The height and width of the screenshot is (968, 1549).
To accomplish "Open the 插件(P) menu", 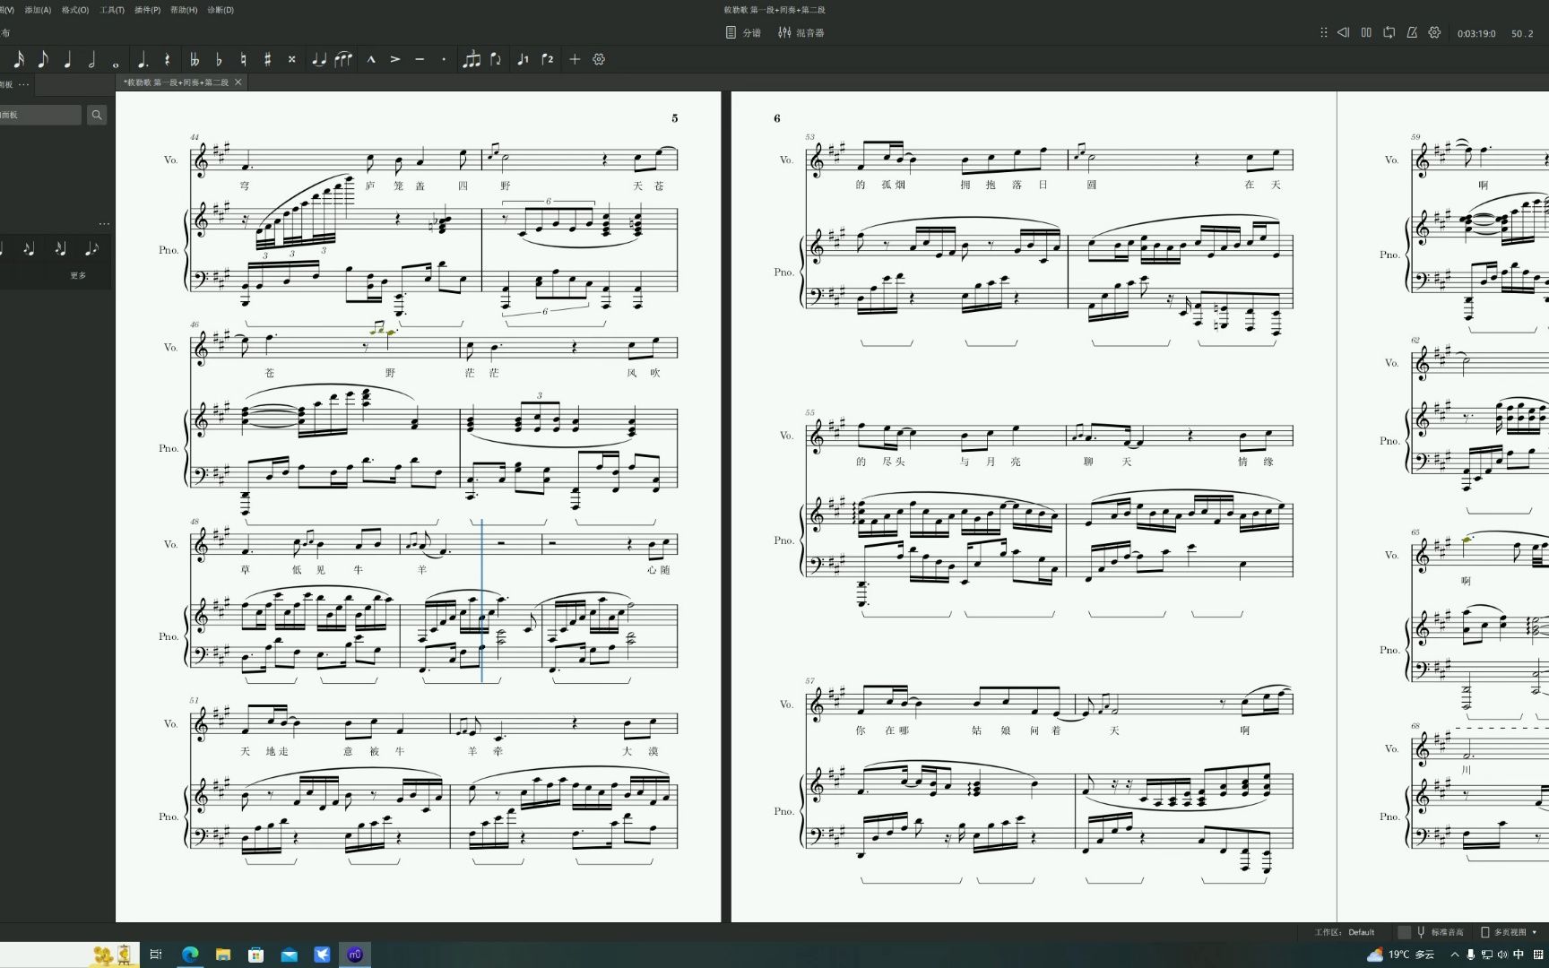I will pos(147,10).
